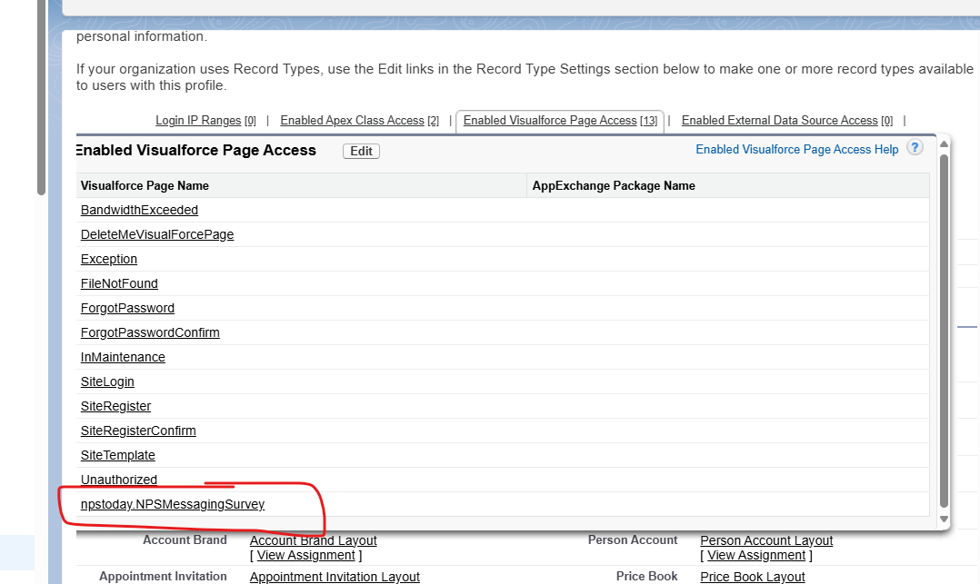Click the Edit button for Visualforce Page Access

[x=360, y=151]
